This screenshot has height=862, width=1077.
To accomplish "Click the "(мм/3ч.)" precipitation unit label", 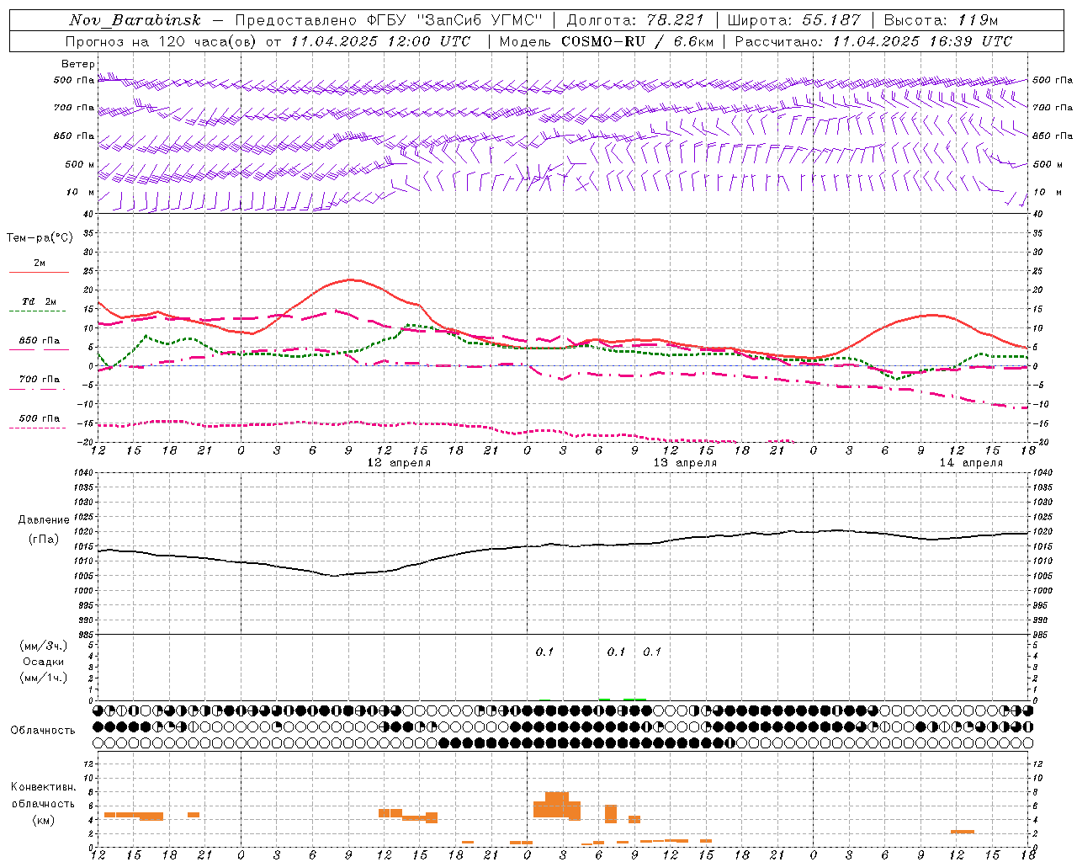I will [44, 646].
